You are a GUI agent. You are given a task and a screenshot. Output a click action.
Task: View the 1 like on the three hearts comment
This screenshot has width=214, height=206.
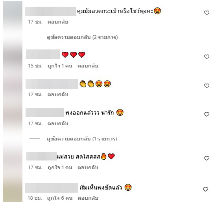tap(60, 66)
